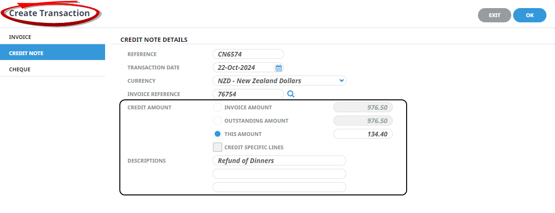Click the Exit button

click(494, 15)
